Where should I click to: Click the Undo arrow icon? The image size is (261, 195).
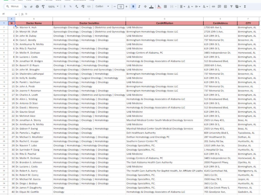pos(25,6)
